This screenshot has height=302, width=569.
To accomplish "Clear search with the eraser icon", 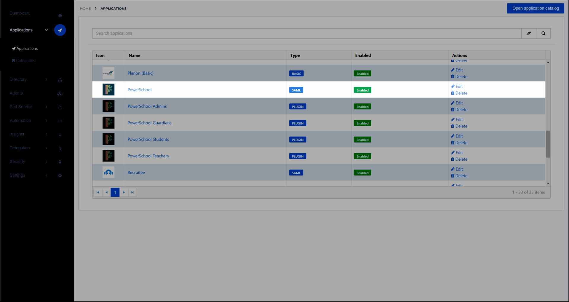I will click(x=529, y=33).
